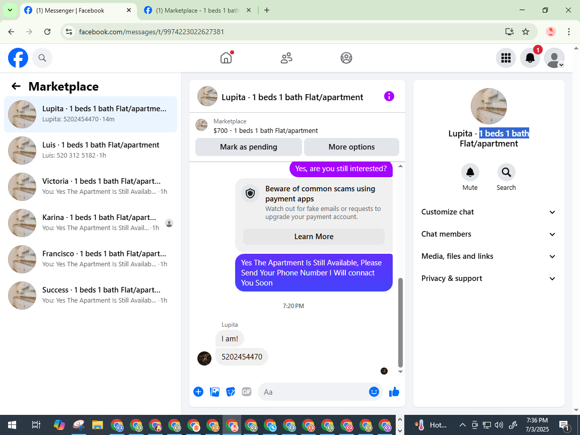
Task: Click the "Yes, are you still interested?" message
Action: [x=341, y=169]
